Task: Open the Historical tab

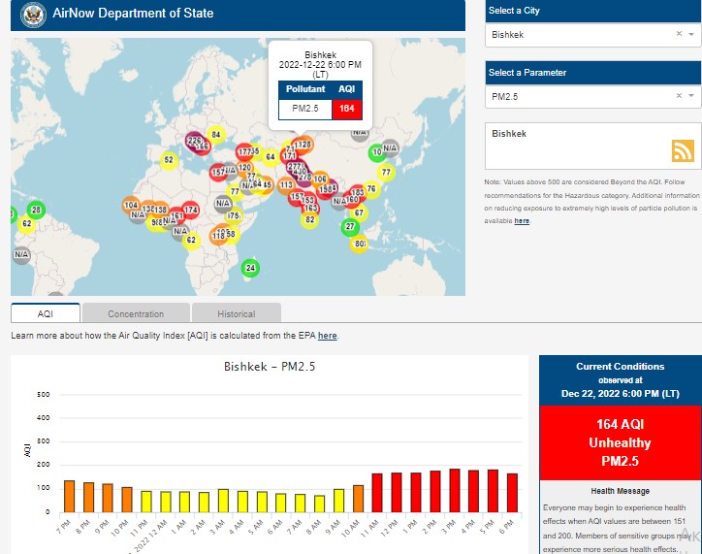Action: click(x=237, y=313)
